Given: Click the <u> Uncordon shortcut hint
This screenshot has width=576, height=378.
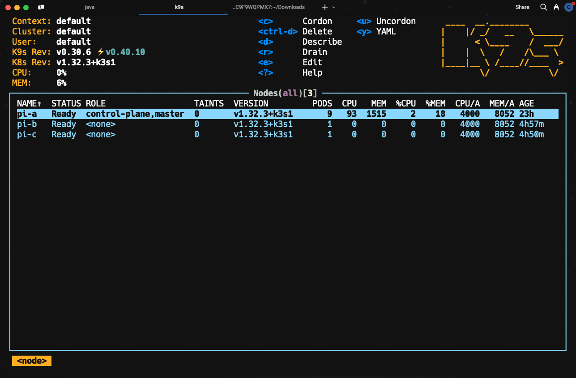Looking at the screenshot, I should pos(386,21).
